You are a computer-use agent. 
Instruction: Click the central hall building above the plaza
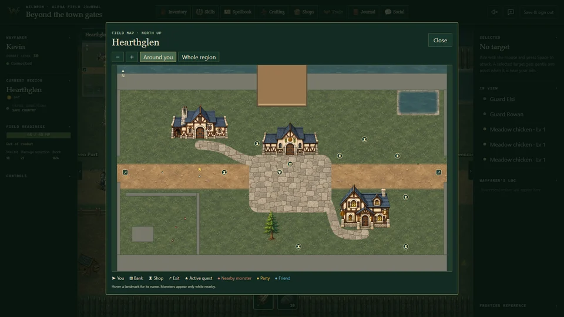click(x=290, y=140)
